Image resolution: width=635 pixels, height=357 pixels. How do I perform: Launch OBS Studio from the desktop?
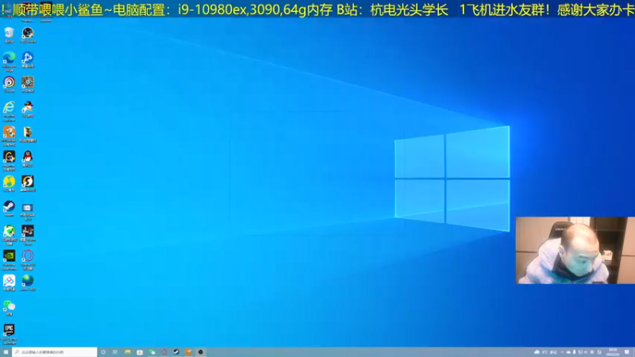click(x=28, y=35)
